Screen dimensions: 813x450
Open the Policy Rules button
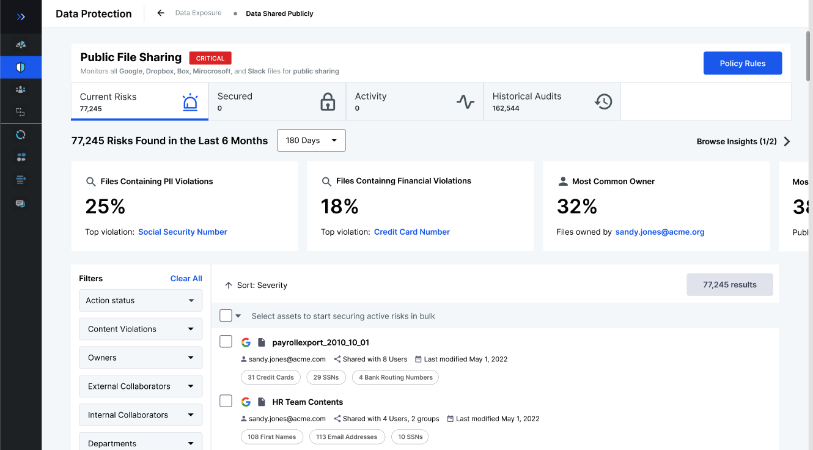tap(743, 63)
